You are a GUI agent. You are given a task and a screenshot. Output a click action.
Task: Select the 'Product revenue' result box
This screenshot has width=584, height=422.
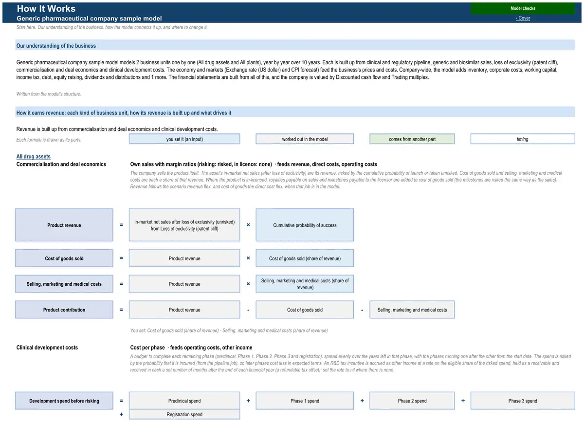click(64, 225)
